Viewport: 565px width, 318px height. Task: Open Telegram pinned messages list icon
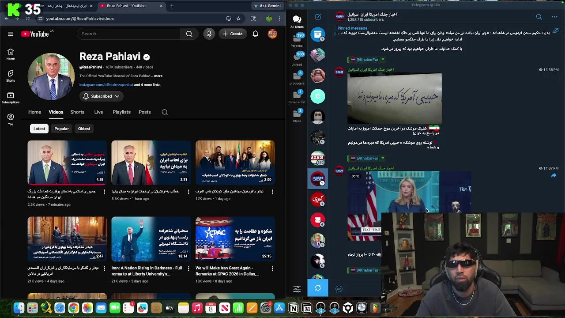[x=555, y=30]
